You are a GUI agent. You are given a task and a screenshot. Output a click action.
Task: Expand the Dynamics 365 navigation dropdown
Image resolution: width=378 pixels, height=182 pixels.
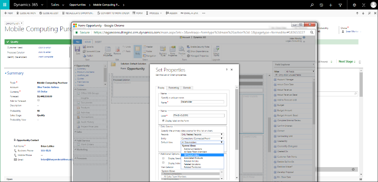pyautogui.click(x=43, y=5)
